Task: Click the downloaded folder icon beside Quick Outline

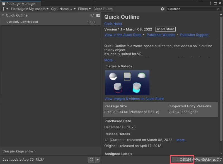Action: [98, 15]
